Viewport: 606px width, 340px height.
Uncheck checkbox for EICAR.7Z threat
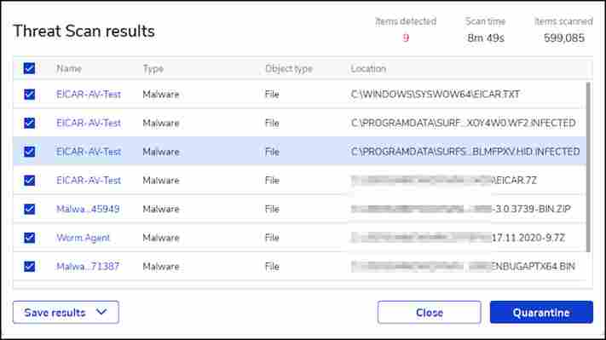point(29,181)
